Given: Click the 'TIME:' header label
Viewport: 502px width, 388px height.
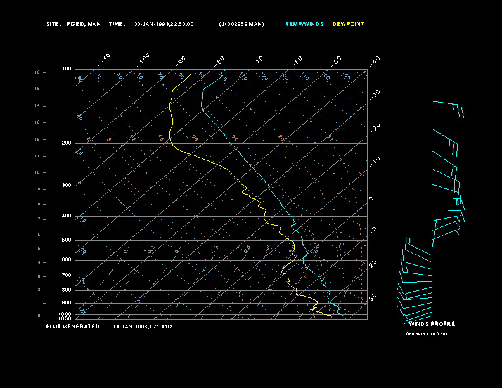Looking at the screenshot, I should click(117, 24).
